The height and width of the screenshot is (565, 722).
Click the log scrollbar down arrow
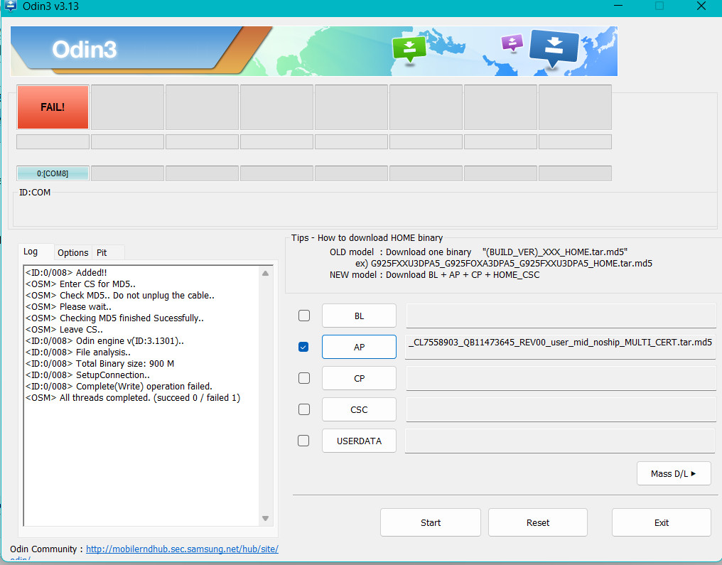tap(265, 519)
